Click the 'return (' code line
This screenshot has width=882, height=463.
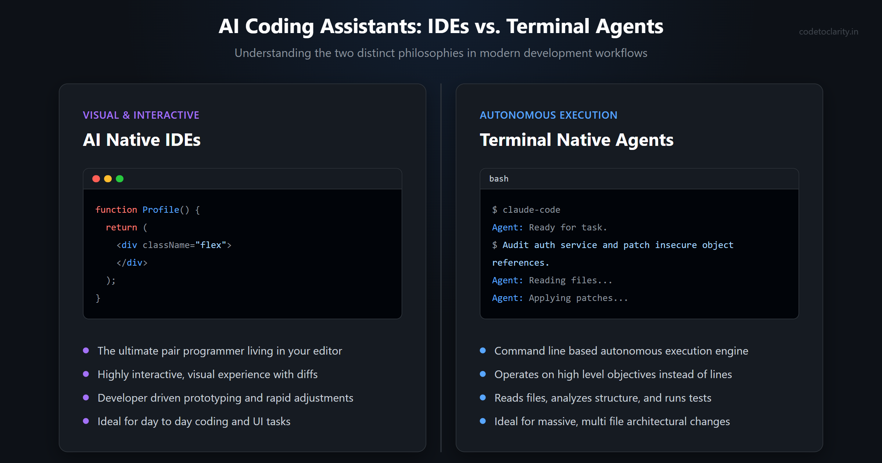tap(127, 227)
